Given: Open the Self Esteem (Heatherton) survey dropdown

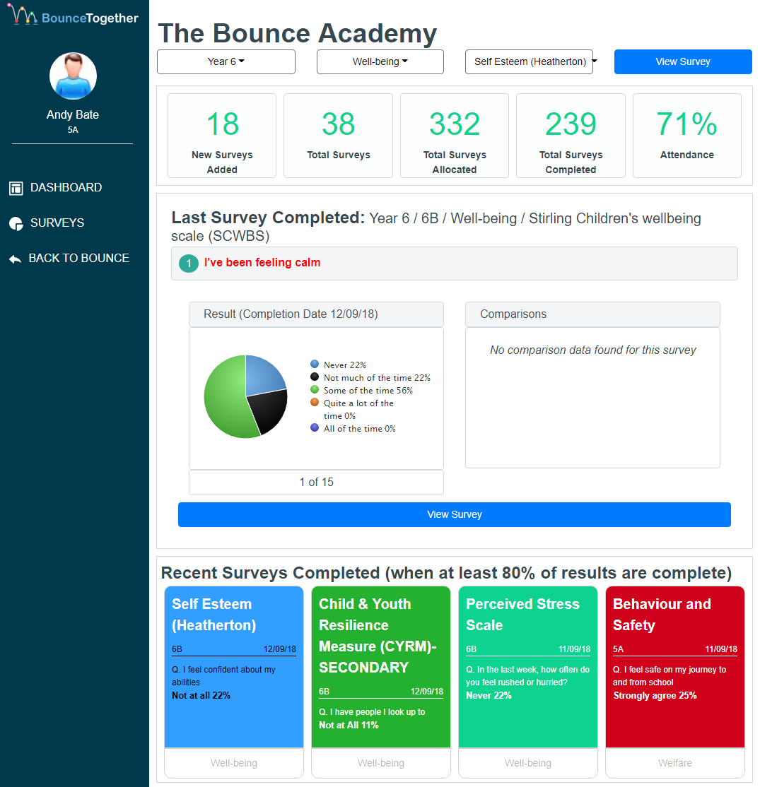Looking at the screenshot, I should tap(530, 61).
